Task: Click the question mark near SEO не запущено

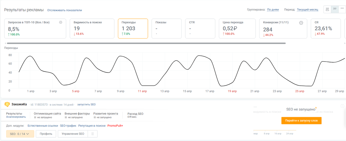Action: click(316, 108)
